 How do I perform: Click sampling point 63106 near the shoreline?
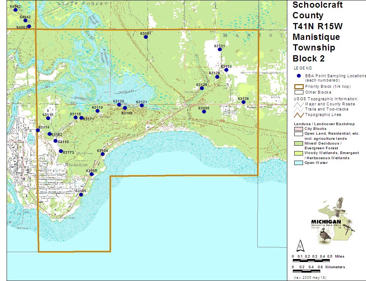click(x=81, y=195)
